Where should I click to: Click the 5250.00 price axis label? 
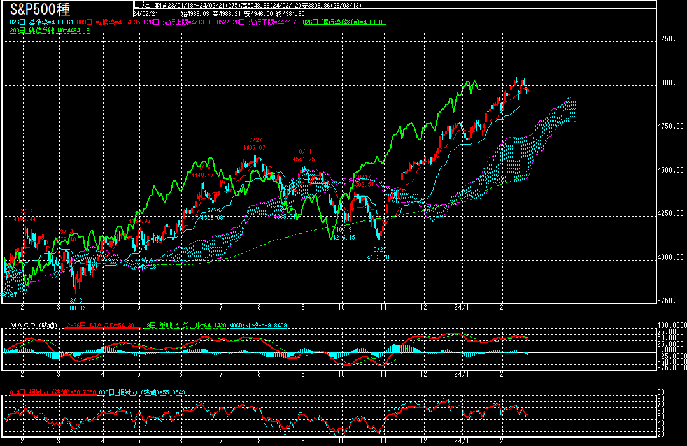point(670,39)
